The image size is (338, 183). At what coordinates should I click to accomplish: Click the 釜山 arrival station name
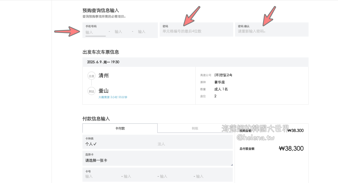click(x=104, y=91)
